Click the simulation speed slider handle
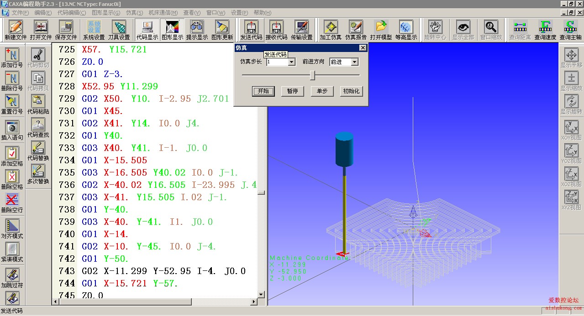The image size is (584, 316). click(312, 75)
